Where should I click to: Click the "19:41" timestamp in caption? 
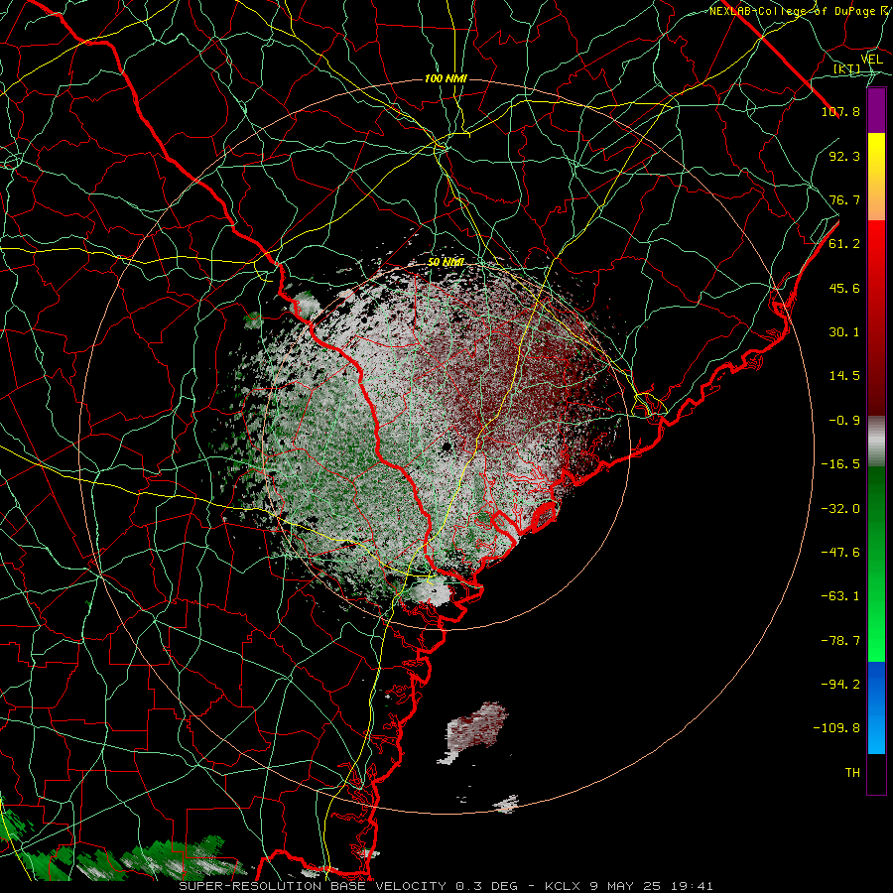pos(692,886)
